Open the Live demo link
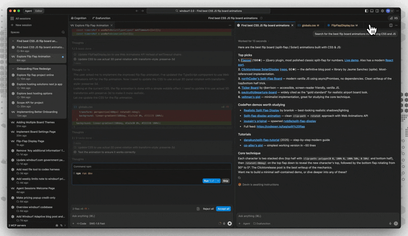The height and width of the screenshot is (236, 408). click(351, 60)
